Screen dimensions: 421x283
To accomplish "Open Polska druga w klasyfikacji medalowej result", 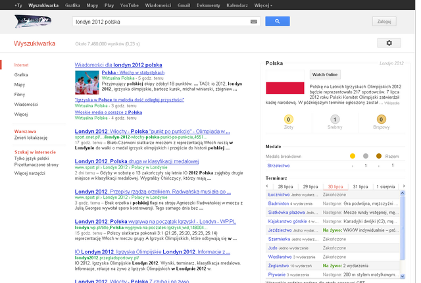I will coord(137,161).
